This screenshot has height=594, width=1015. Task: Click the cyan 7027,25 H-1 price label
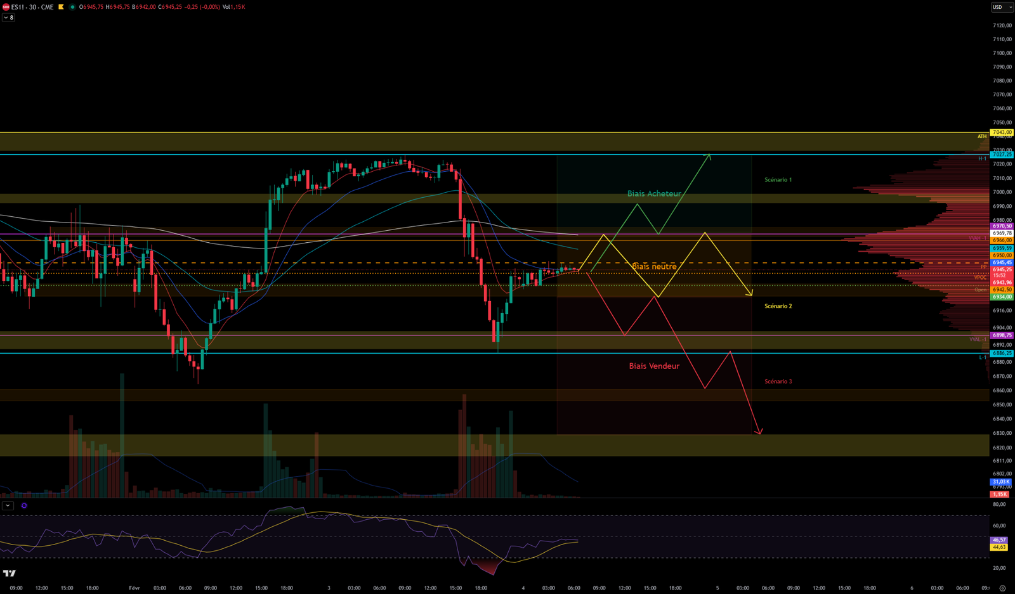[1002, 155]
